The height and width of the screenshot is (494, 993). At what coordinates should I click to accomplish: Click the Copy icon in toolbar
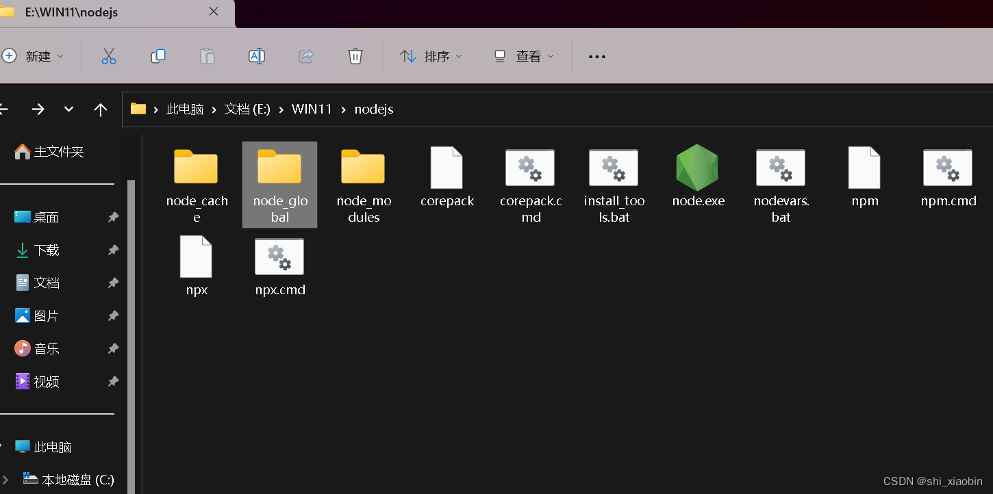[158, 56]
